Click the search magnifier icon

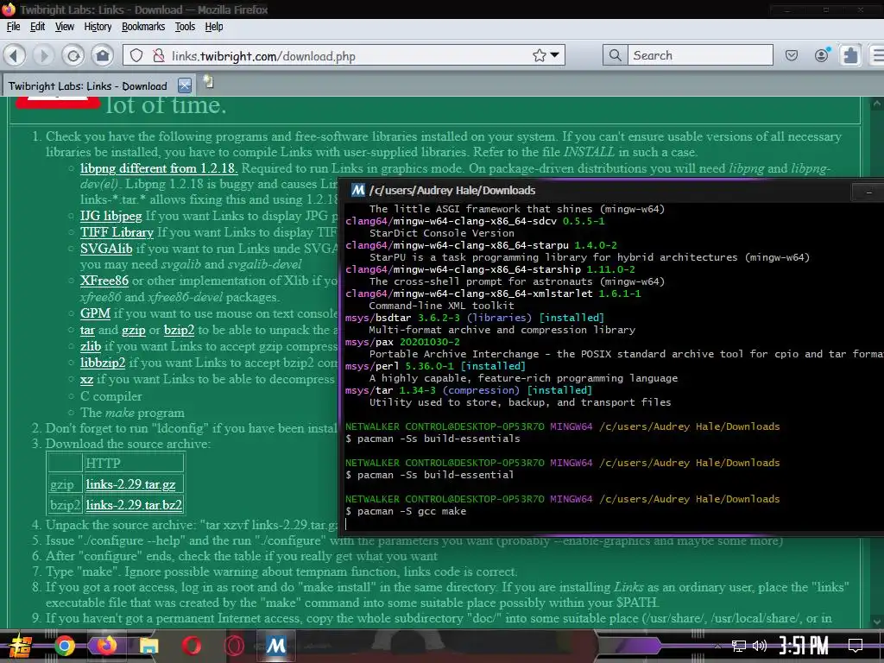click(615, 55)
